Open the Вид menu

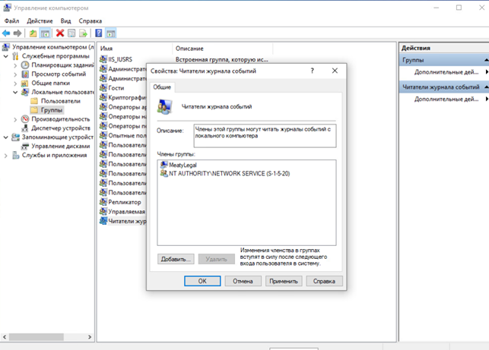pyautogui.click(x=66, y=20)
